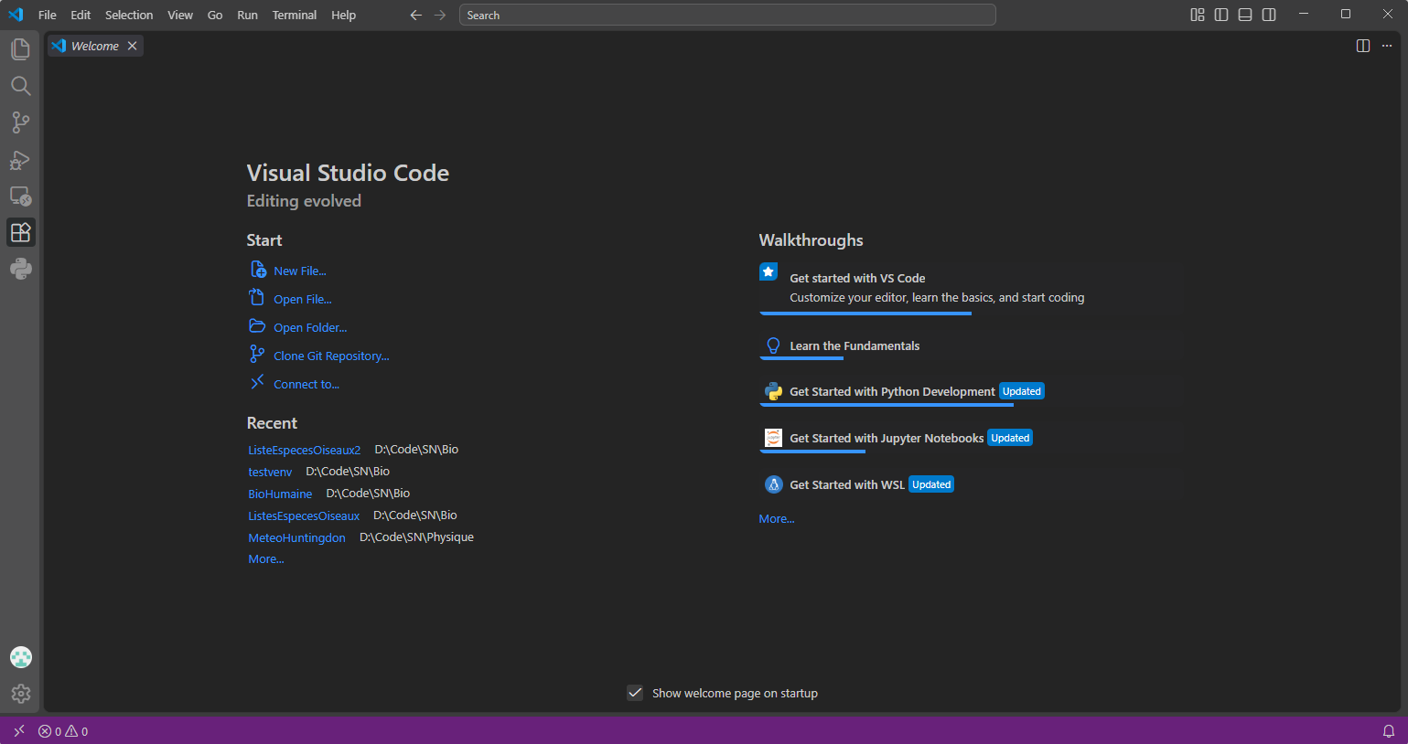Toggle the bottom Panel icon
Image resolution: width=1408 pixels, height=744 pixels.
click(x=1245, y=15)
